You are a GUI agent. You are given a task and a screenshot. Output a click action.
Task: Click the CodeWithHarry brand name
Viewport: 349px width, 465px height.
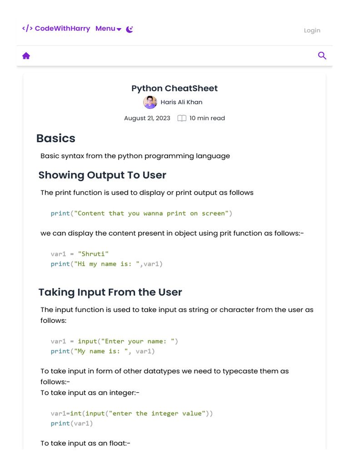pyautogui.click(x=63, y=29)
